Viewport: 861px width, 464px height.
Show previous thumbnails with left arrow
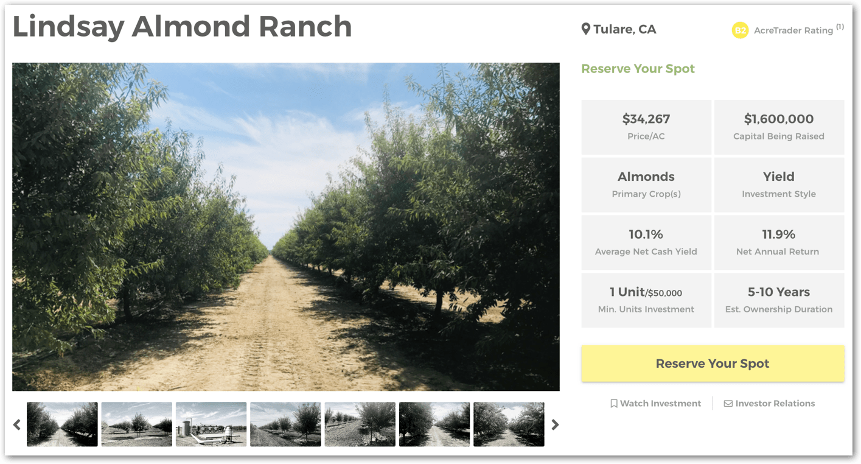[17, 424]
